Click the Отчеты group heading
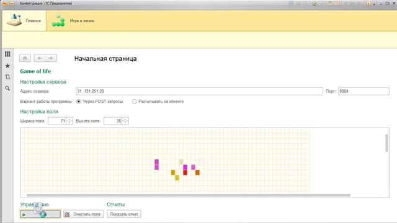The height and width of the screenshot is (223, 397). pos(116,204)
